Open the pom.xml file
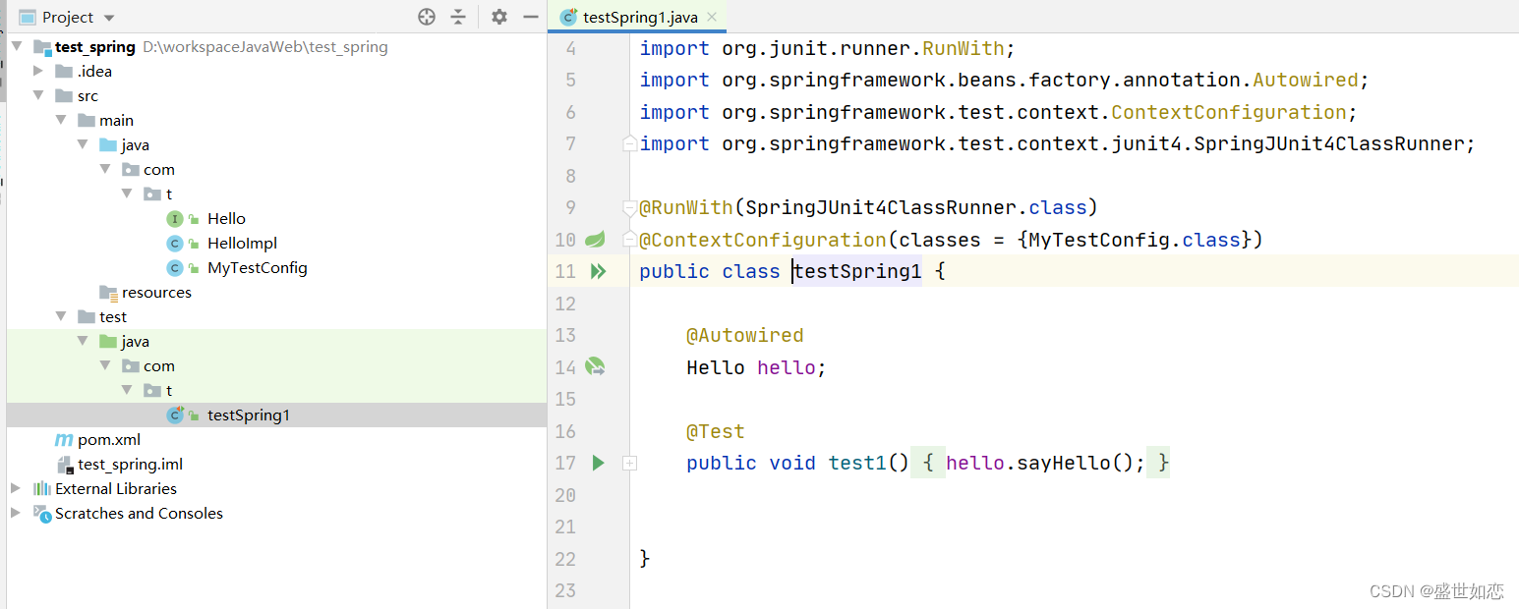Image resolution: width=1519 pixels, height=609 pixels. pos(109,439)
